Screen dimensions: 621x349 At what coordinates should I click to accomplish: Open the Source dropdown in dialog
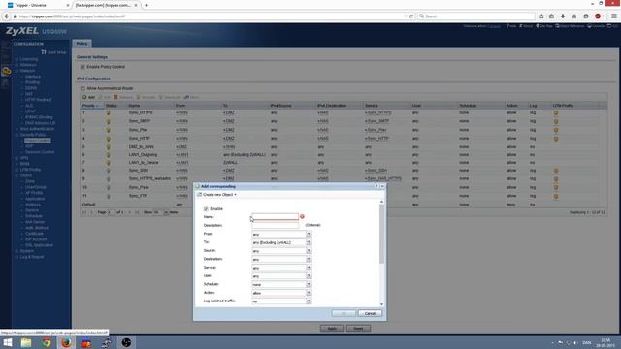309,251
